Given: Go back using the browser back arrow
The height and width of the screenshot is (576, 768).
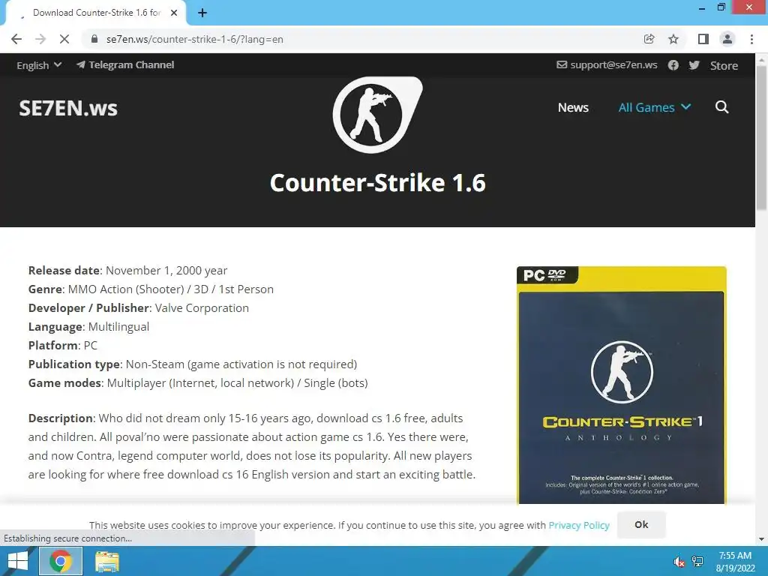Looking at the screenshot, I should coord(16,39).
